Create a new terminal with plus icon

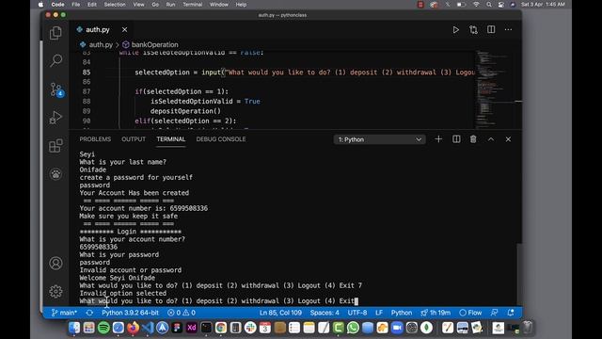(x=438, y=139)
